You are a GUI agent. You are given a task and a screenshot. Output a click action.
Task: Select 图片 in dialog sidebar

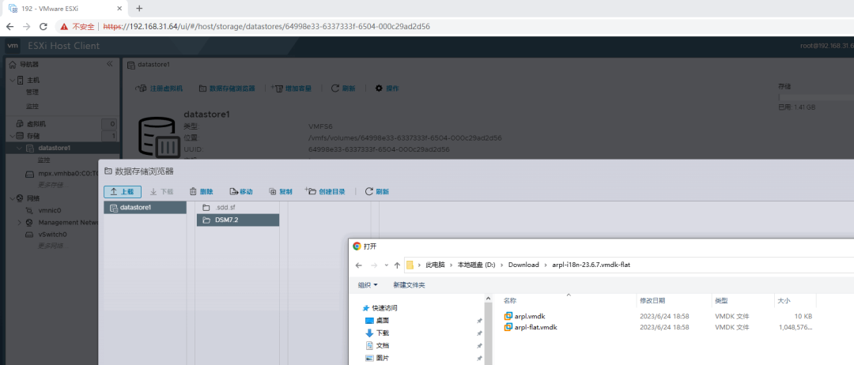(382, 358)
